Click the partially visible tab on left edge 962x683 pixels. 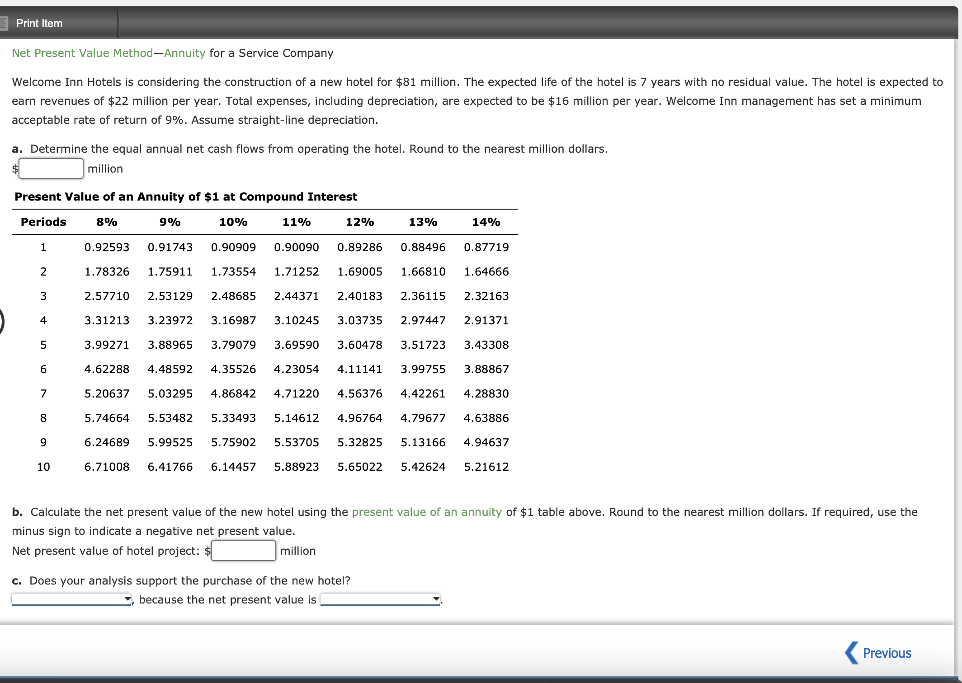pos(1,321)
